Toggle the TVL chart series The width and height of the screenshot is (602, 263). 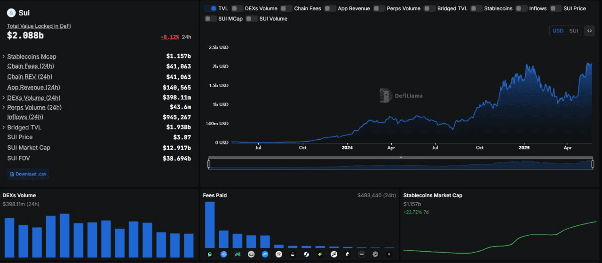coord(210,8)
